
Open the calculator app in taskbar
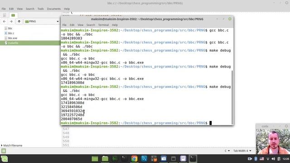[x=154, y=159]
